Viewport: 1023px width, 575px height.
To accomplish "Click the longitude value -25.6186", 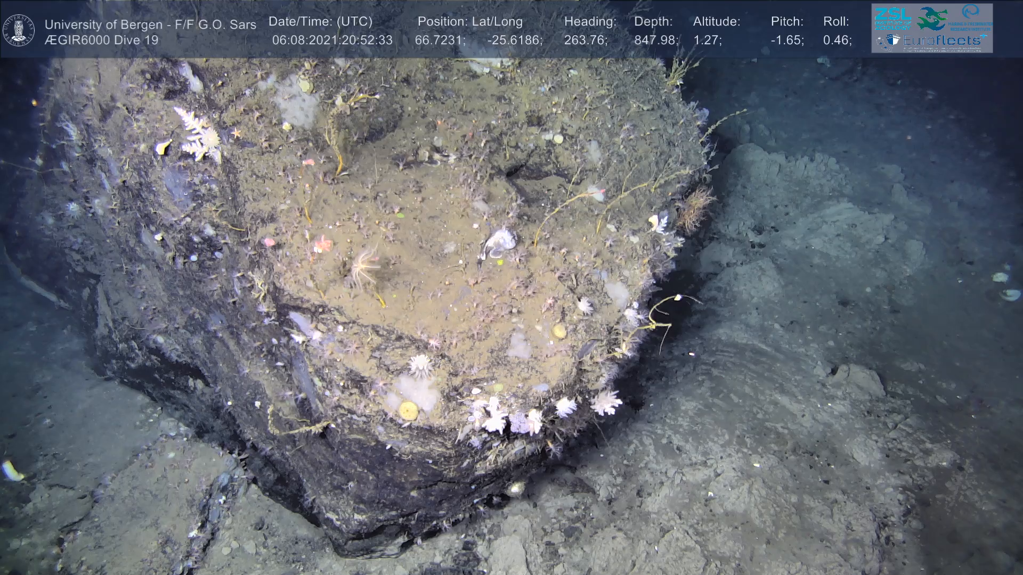I will coord(515,40).
